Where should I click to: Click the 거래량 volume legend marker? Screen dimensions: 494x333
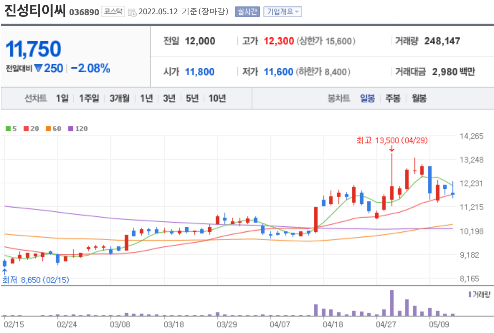tap(470, 294)
